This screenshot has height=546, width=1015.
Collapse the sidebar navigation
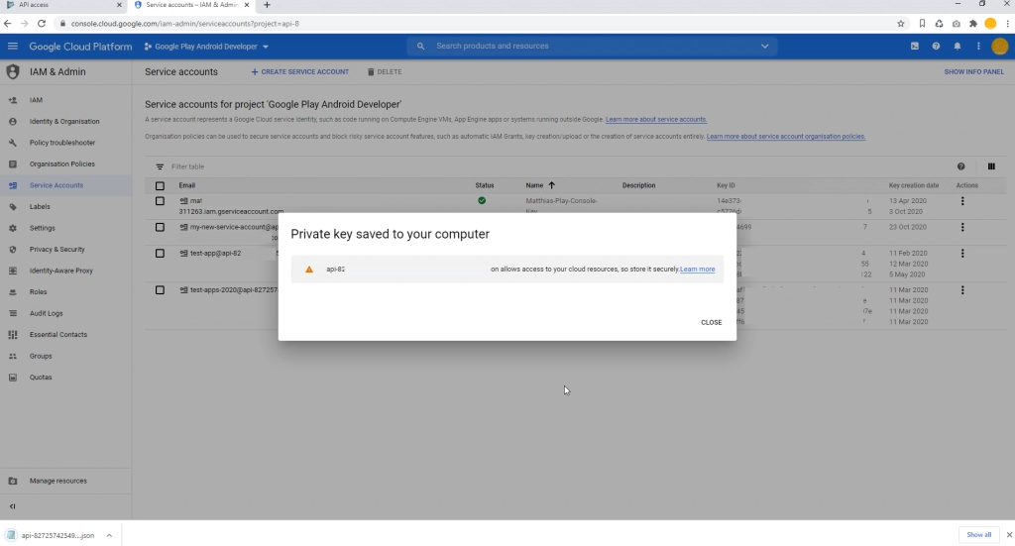[12, 506]
